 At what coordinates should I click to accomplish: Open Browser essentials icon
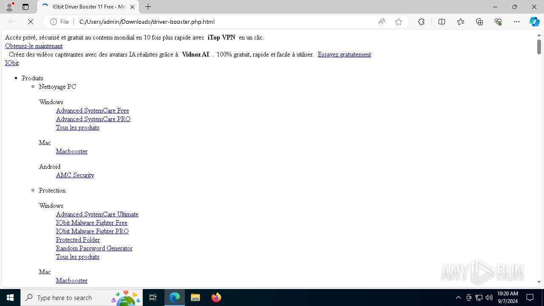[x=498, y=22]
